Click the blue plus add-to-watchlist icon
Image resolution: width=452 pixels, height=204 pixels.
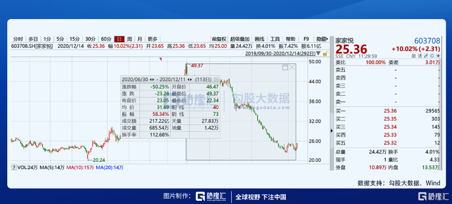click(x=438, y=56)
